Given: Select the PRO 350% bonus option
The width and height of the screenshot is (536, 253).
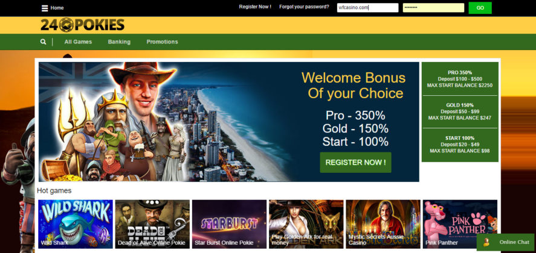Looking at the screenshot, I should coord(460,79).
